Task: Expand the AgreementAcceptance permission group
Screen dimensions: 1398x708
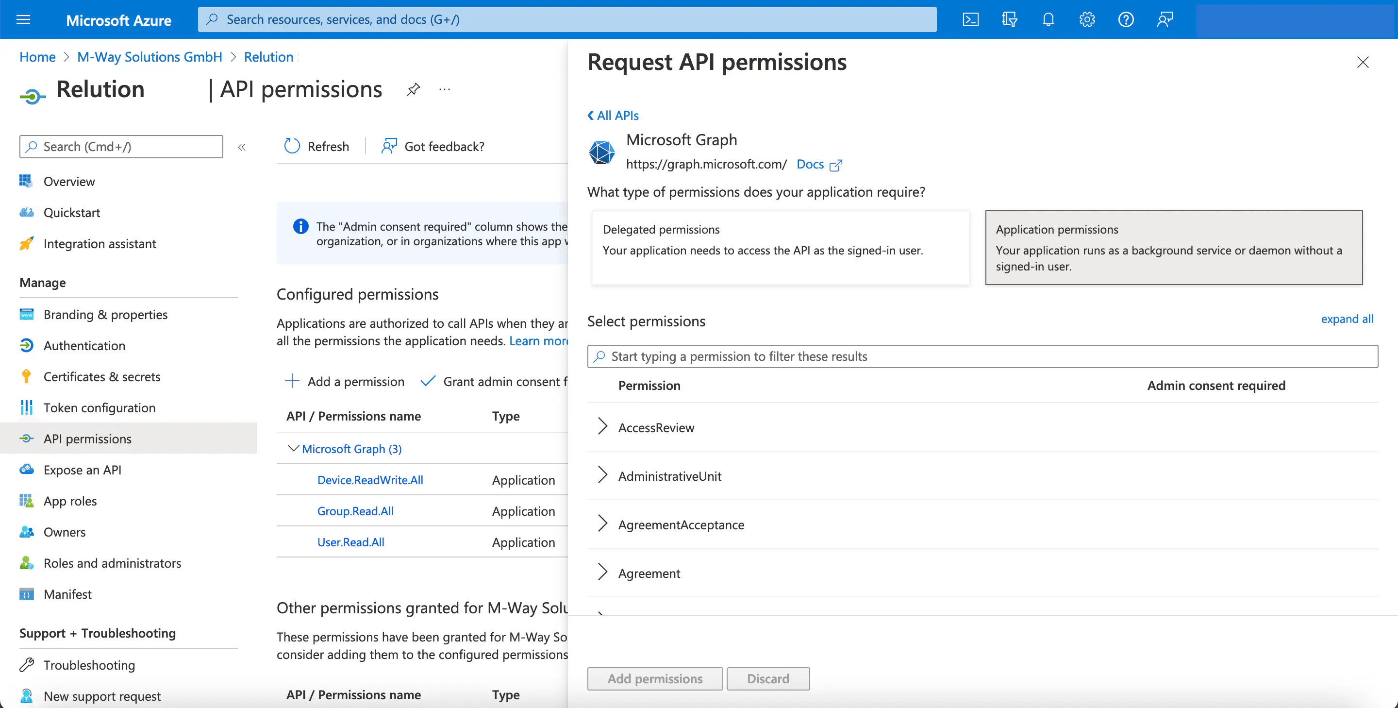Action: tap(602, 524)
